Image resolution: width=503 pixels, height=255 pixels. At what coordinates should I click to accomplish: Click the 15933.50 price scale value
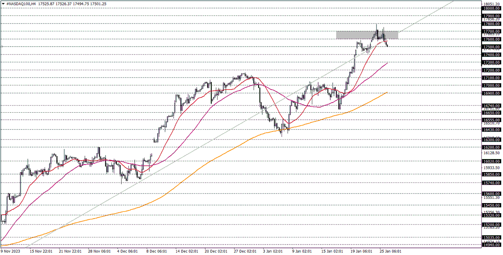(491, 168)
